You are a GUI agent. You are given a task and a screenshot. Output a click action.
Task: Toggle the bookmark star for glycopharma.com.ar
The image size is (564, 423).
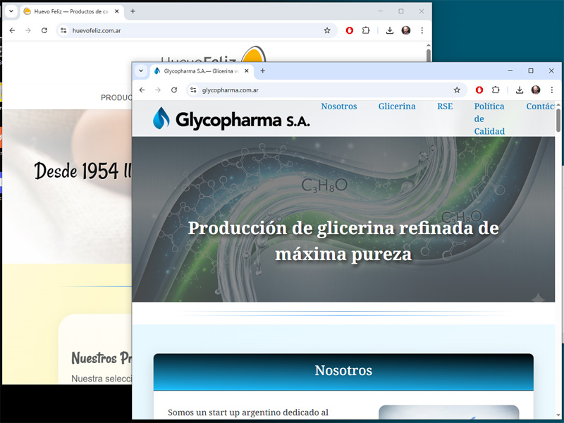[x=457, y=90]
